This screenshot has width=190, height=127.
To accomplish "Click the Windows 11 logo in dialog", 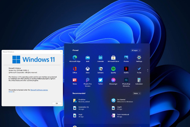I will point(34,59).
